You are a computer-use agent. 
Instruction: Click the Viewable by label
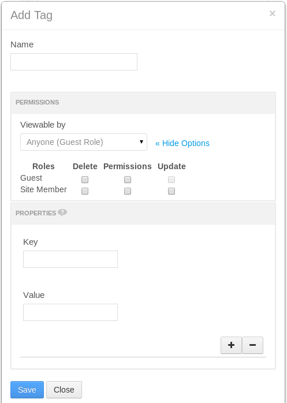click(43, 125)
